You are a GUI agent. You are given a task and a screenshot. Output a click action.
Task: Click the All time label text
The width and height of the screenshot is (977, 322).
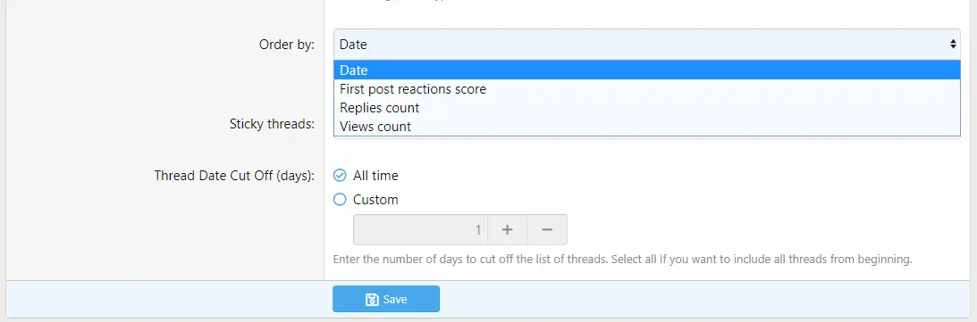tap(375, 176)
